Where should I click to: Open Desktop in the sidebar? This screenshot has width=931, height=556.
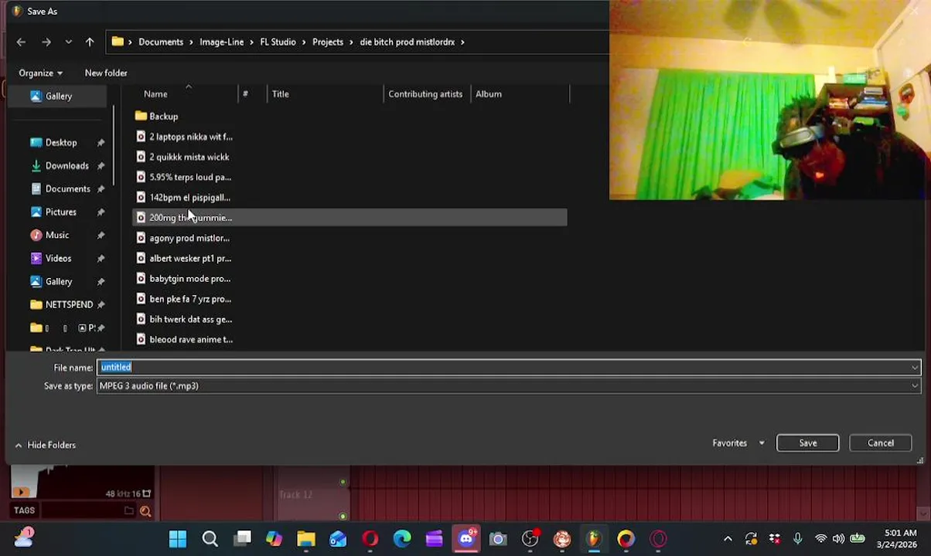(61, 142)
